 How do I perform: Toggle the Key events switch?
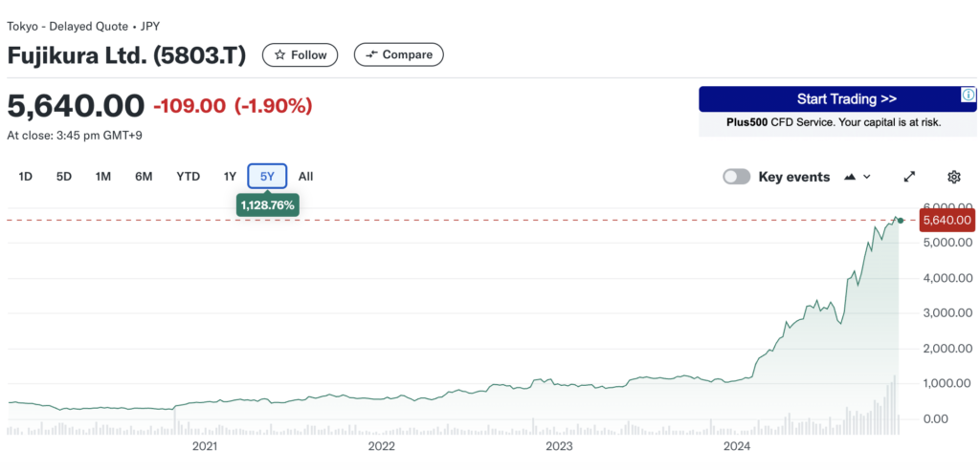click(736, 177)
